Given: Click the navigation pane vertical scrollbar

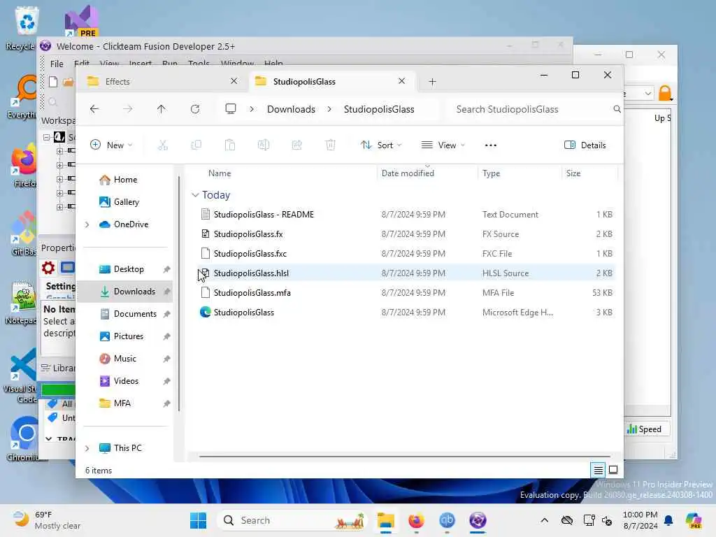Looking at the screenshot, I should 179,292.
